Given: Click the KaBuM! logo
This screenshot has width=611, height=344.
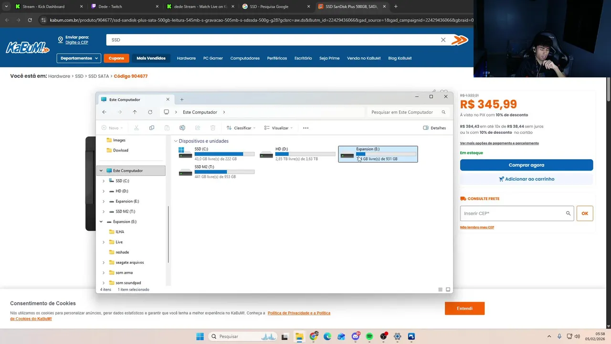Looking at the screenshot, I should tap(28, 48).
